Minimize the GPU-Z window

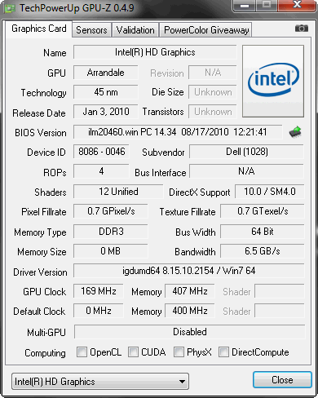point(245,6)
